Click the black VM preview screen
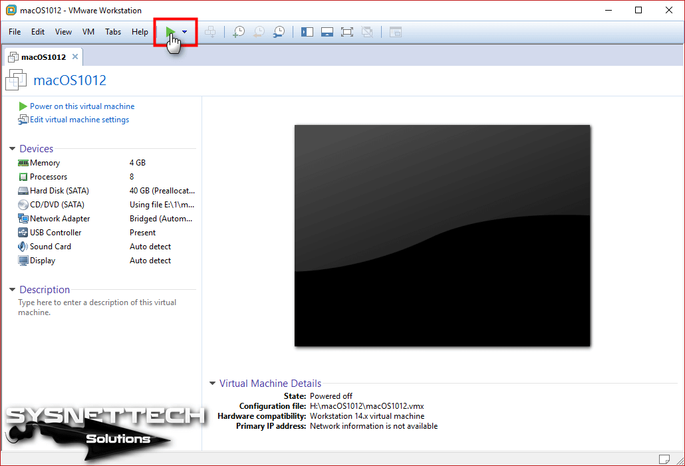Viewport: 685px width, 466px height. [x=442, y=236]
